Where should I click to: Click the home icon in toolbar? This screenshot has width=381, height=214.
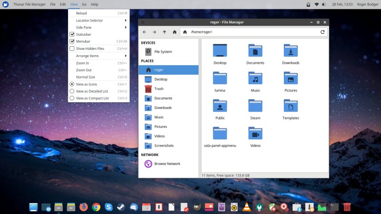175,32
